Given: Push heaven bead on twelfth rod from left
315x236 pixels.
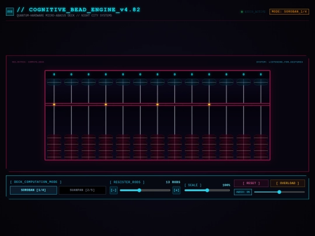Looking at the screenshot, I should click(x=244, y=82).
